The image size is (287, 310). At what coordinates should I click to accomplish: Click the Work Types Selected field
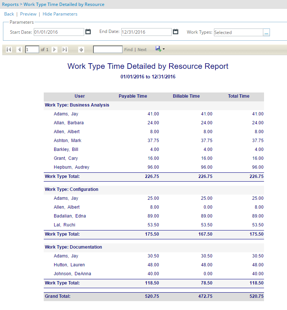238,33
